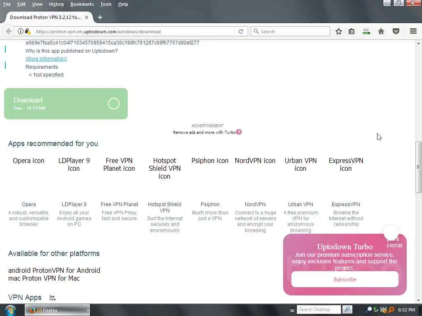Close the Proton VPN download tab

tap(87, 17)
